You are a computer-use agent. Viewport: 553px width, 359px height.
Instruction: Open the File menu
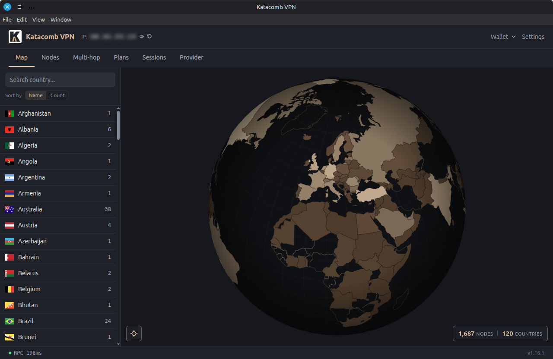(7, 19)
